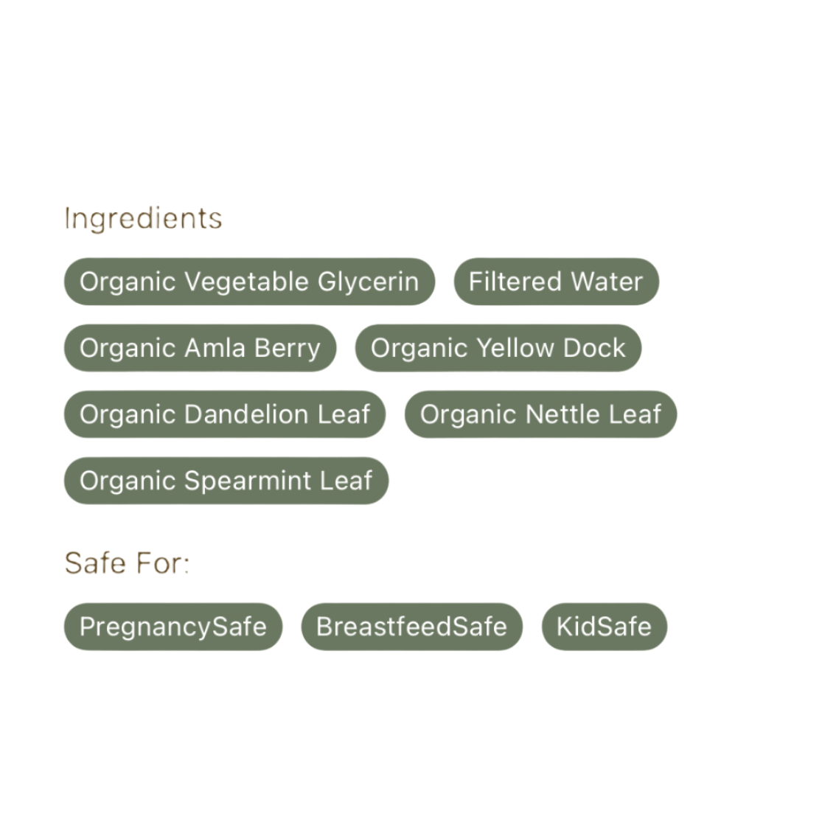836x836 pixels.
Task: Tap the Organic Amla Berry pill
Action: (x=200, y=348)
